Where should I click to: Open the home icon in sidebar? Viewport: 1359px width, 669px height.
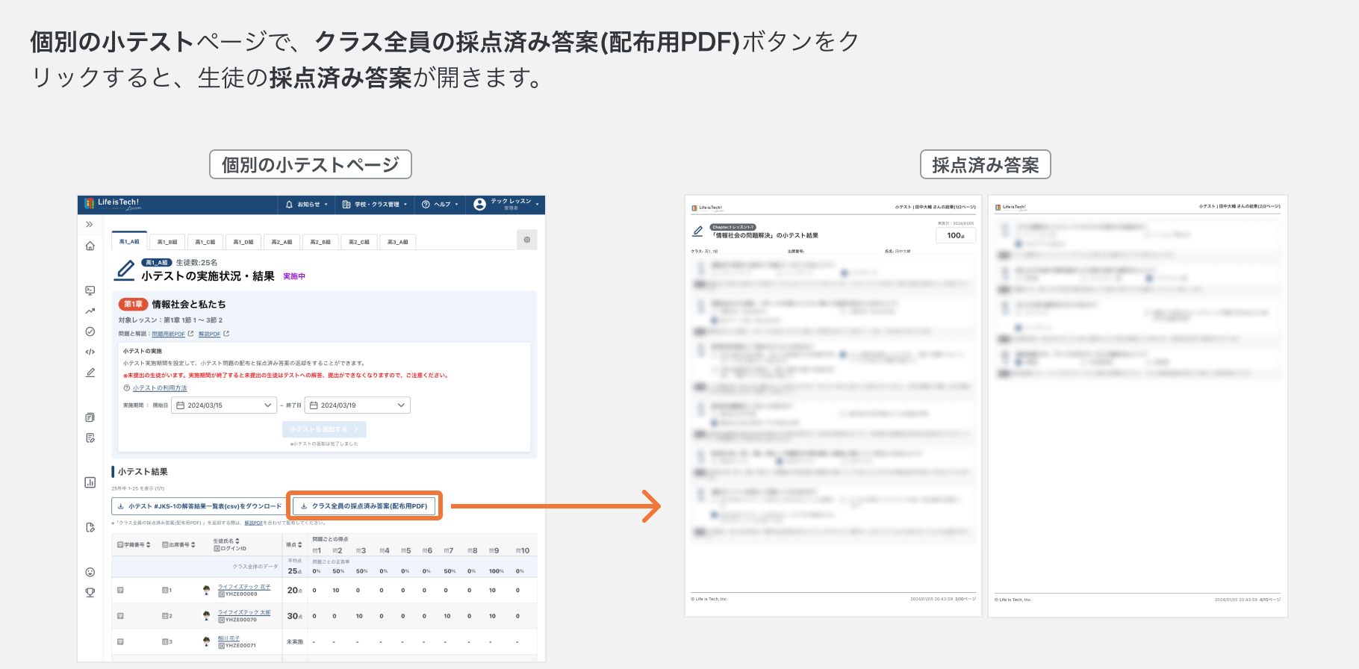90,246
